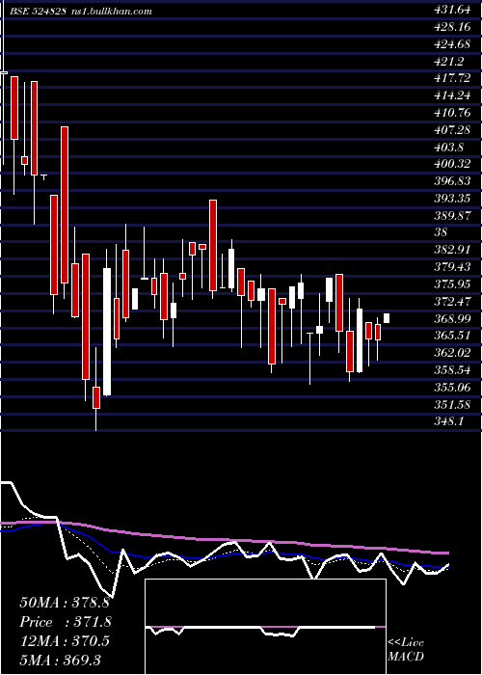Click the 348.1 price axis label
This screenshot has height=675, width=482.
point(449,421)
